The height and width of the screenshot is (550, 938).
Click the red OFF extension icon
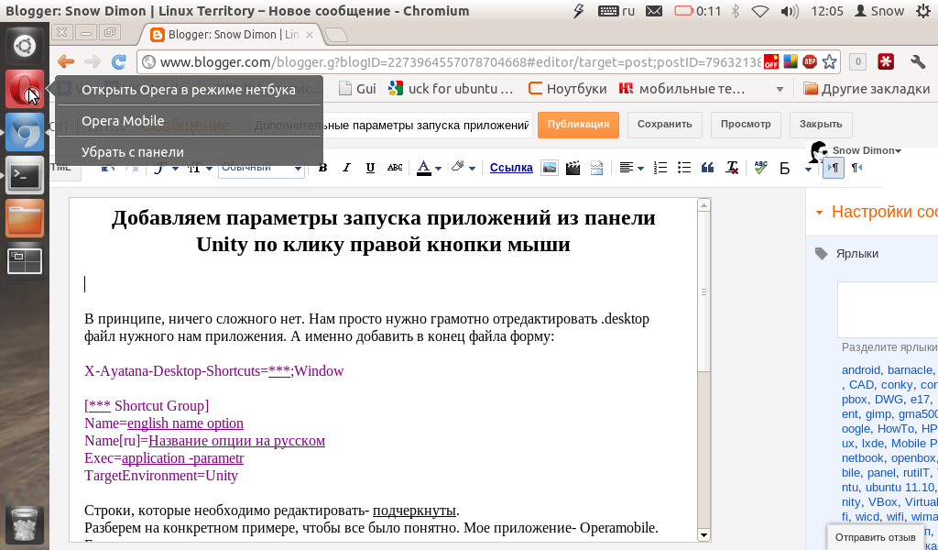(771, 61)
